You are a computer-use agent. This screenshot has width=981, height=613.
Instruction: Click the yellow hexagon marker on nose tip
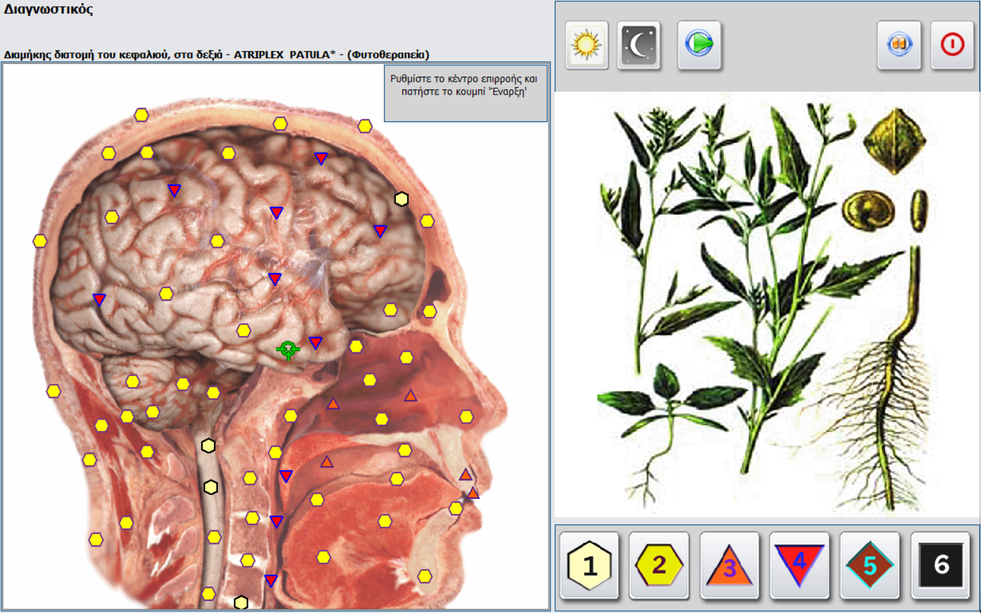pos(466,417)
